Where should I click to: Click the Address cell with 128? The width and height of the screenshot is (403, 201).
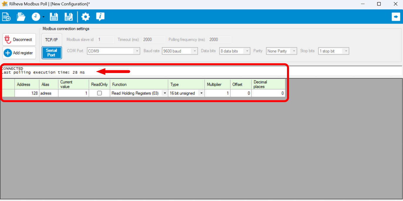coord(27,93)
